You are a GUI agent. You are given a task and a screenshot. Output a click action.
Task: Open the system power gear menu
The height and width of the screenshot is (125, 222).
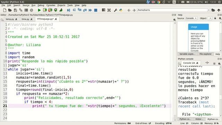click(220, 2)
